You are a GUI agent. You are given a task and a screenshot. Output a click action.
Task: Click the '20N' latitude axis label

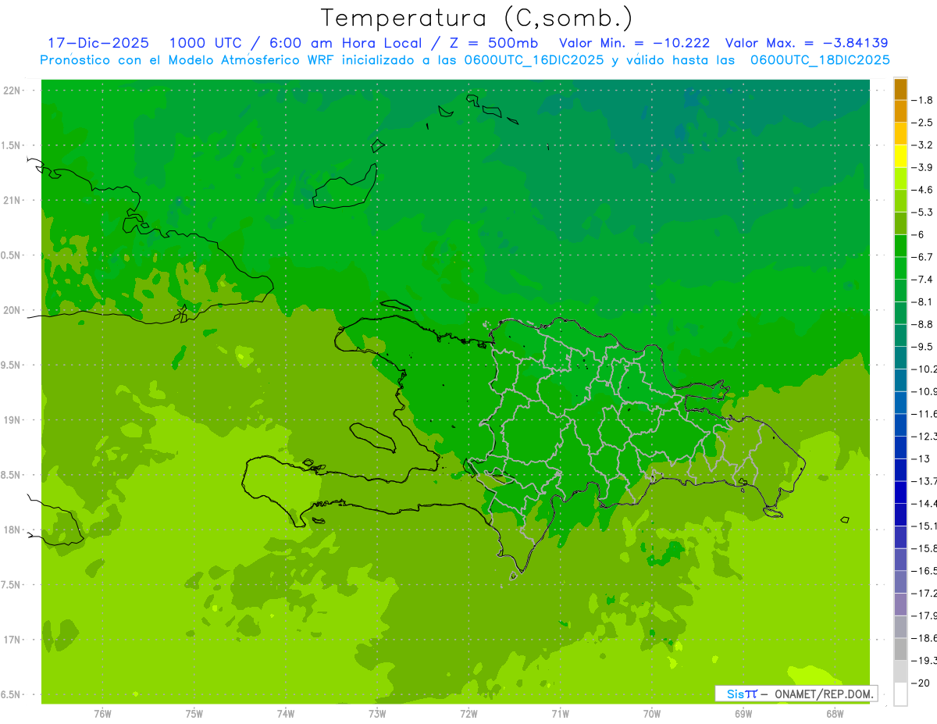(12, 311)
